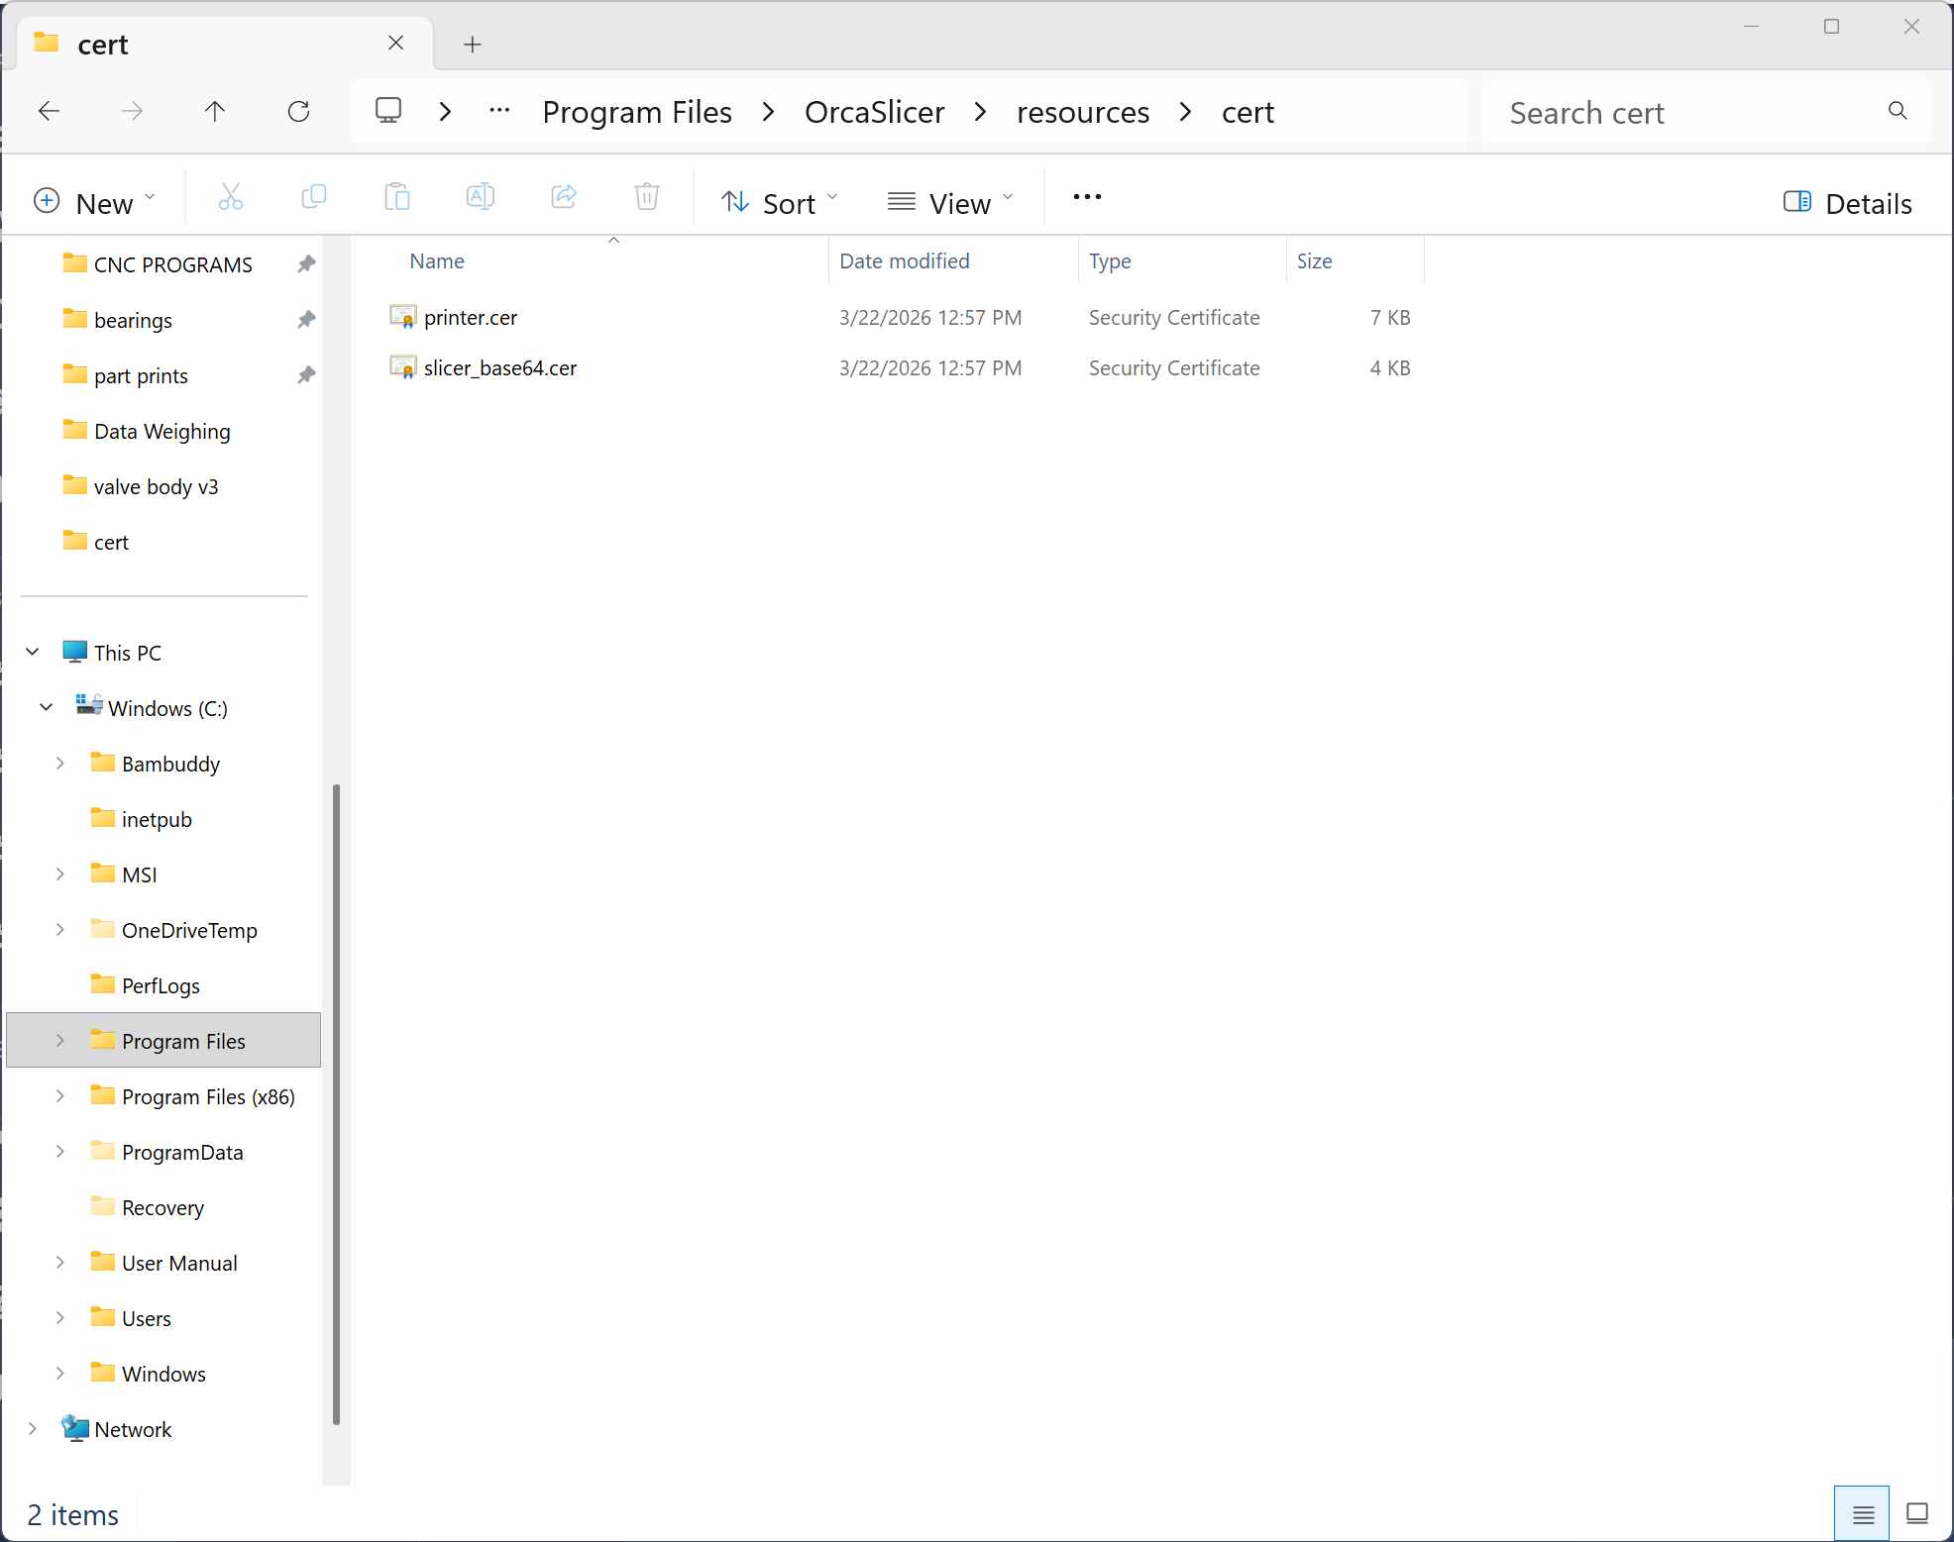Navigate to resources breadcrumb
This screenshot has width=1954, height=1542.
coord(1083,112)
